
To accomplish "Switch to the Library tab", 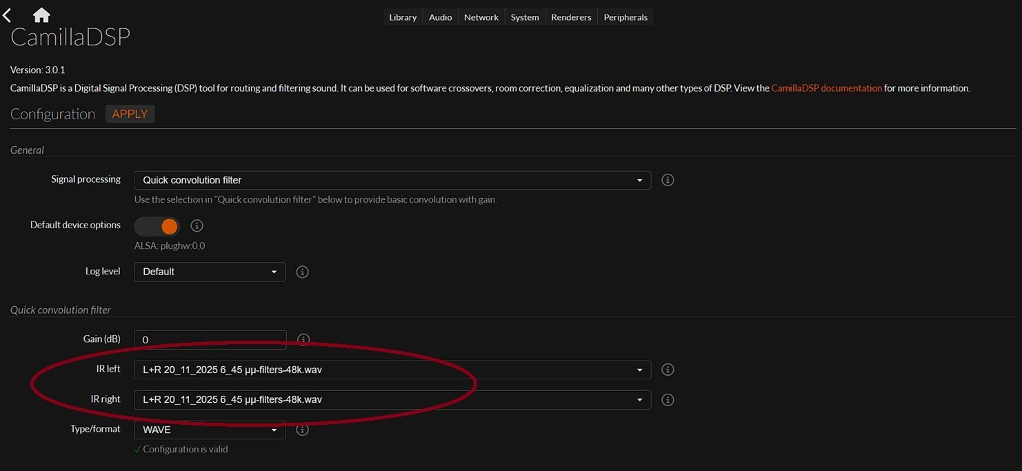I will click(403, 17).
